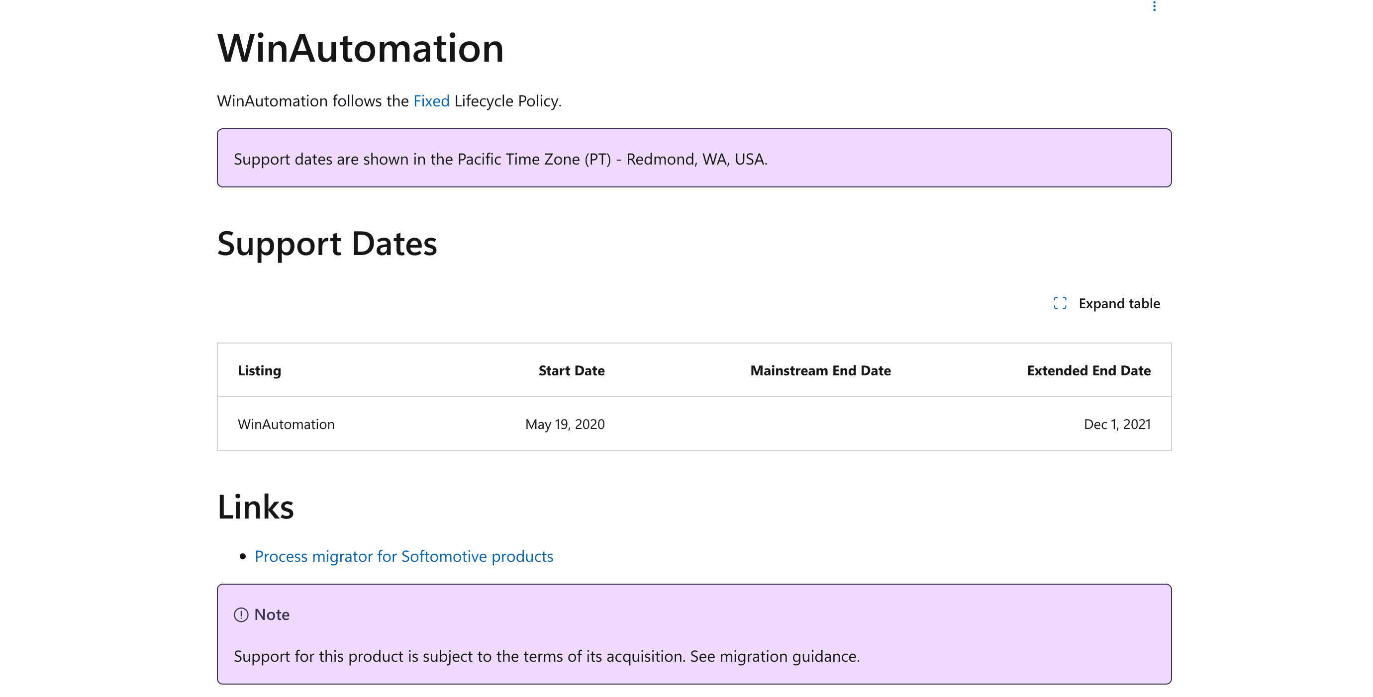The width and height of the screenshot is (1373, 697).
Task: Click the Mainstream End Date column header
Action: (x=821, y=370)
